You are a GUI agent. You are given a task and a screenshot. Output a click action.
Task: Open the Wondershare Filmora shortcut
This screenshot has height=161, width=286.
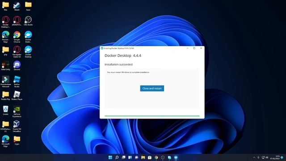(x=5, y=81)
